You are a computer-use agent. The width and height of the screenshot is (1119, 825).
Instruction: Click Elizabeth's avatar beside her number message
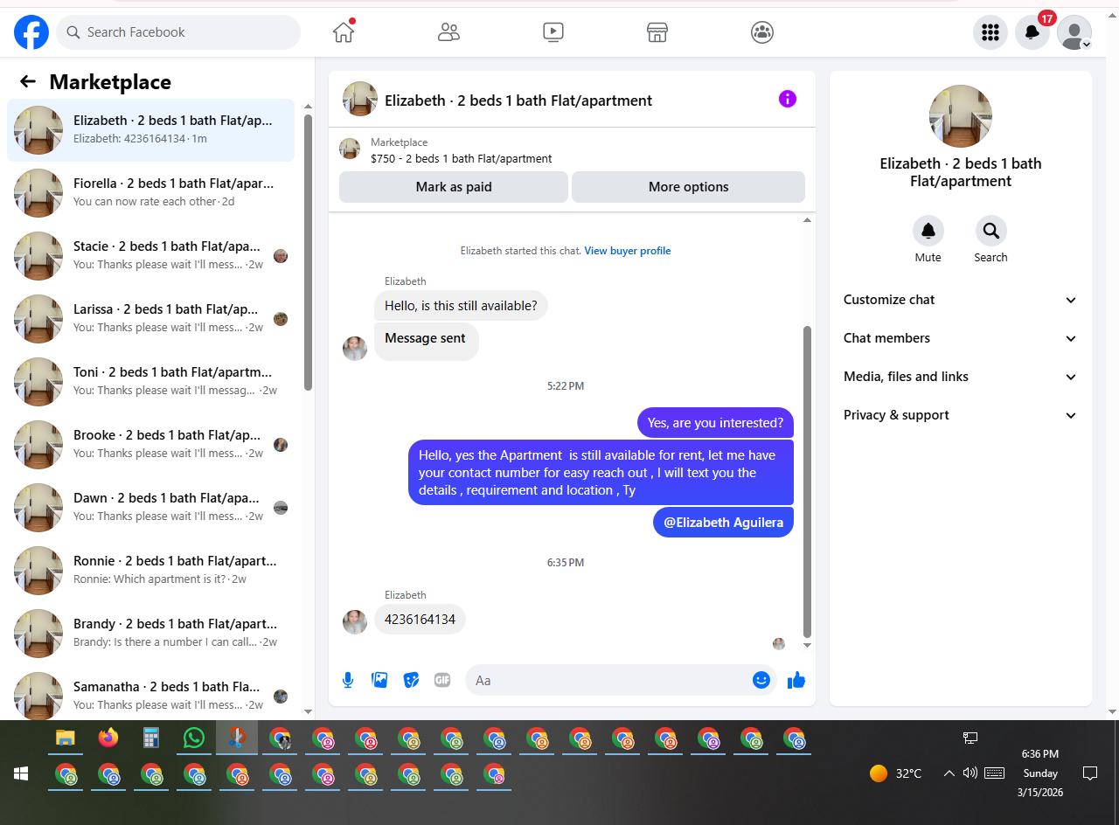point(355,622)
